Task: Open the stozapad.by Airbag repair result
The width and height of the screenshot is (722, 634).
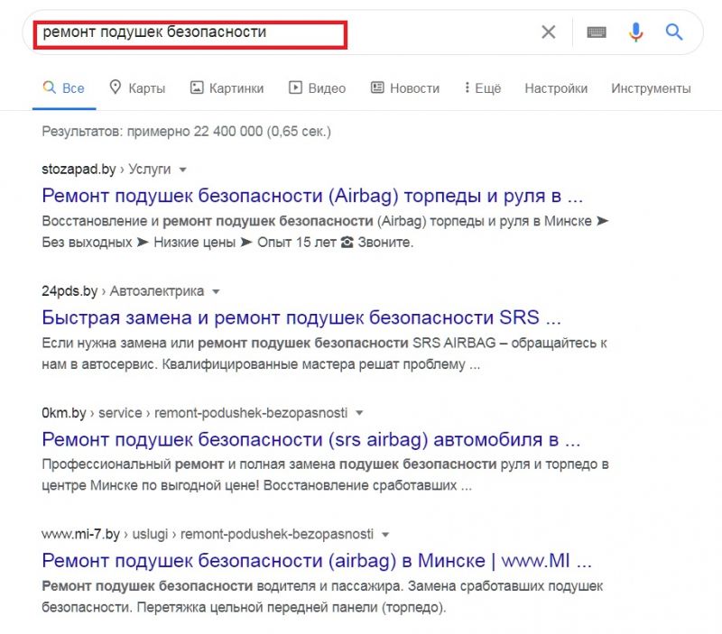Action: 312,195
